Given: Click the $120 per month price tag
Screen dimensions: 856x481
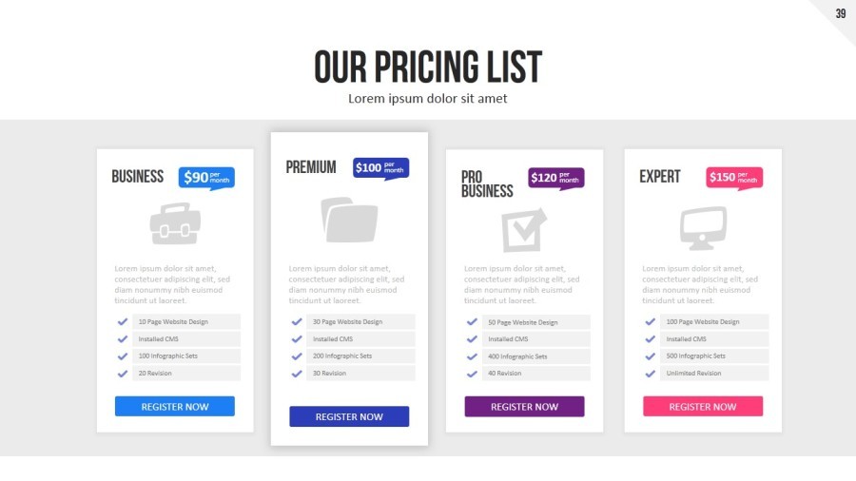Looking at the screenshot, I should pyautogui.click(x=556, y=178).
